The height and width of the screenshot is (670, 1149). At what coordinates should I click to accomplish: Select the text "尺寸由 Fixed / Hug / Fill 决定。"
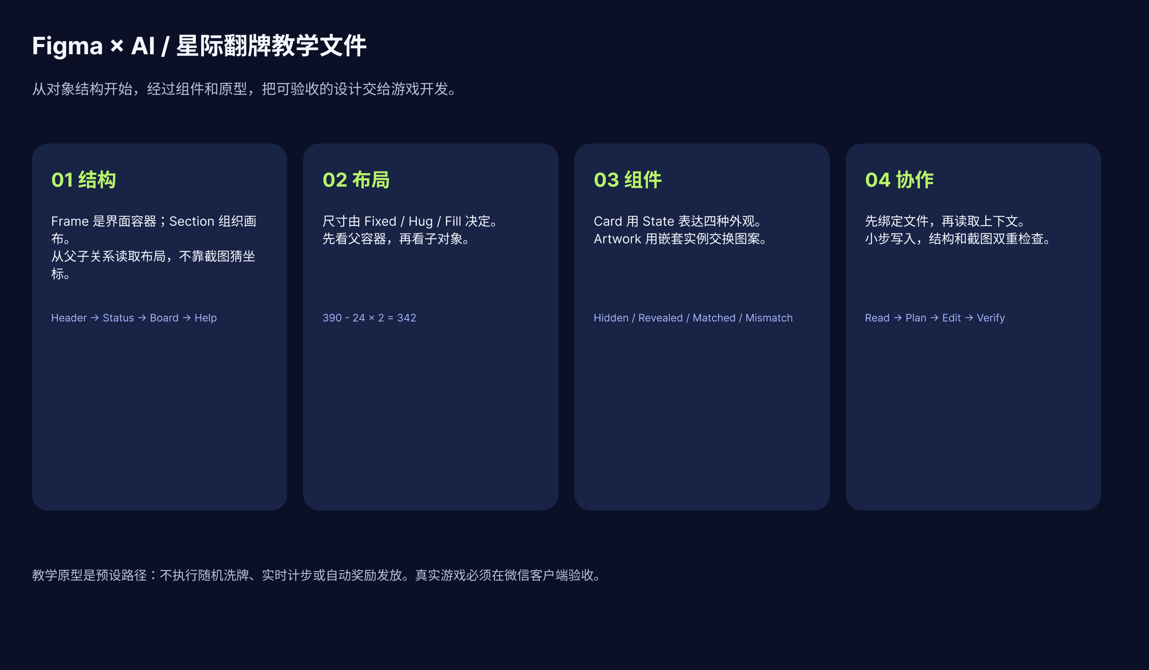tap(411, 221)
